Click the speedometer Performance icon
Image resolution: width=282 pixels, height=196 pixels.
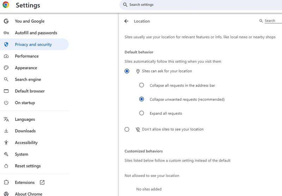pos(6,56)
